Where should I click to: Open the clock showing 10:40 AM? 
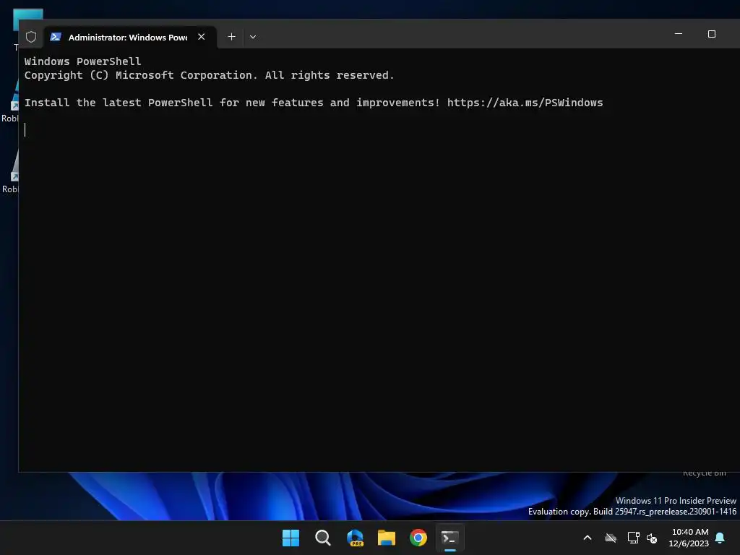(x=689, y=538)
